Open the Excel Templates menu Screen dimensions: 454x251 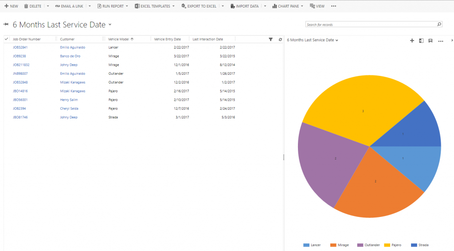click(x=155, y=6)
